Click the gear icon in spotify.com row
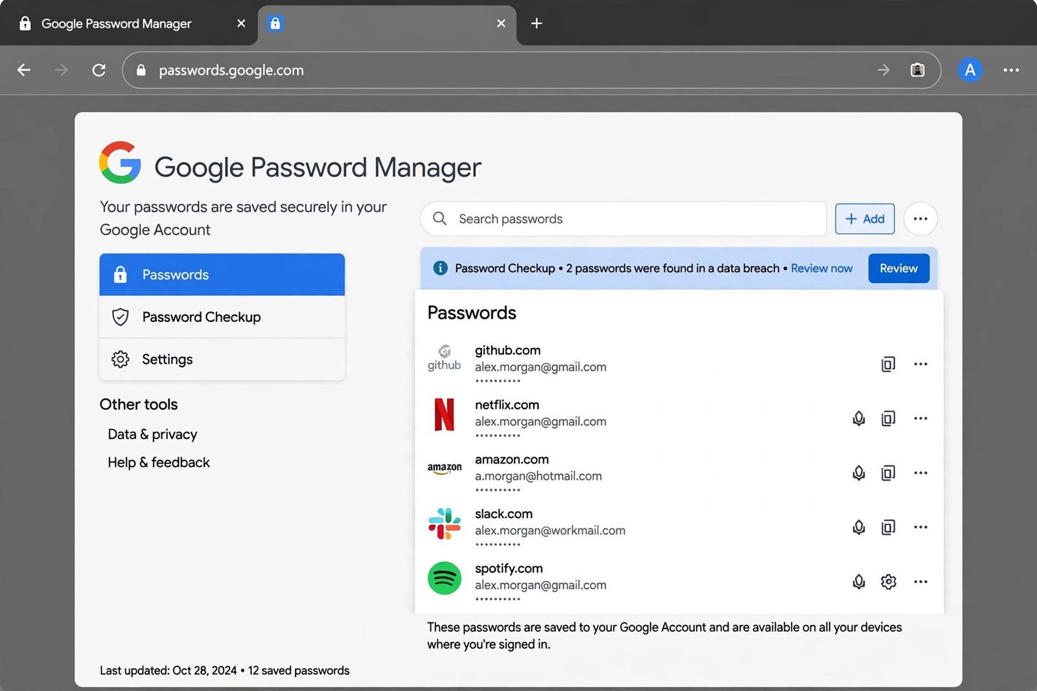 pos(888,582)
